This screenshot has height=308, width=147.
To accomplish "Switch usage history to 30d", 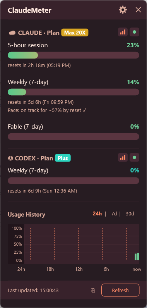I will (130, 214).
